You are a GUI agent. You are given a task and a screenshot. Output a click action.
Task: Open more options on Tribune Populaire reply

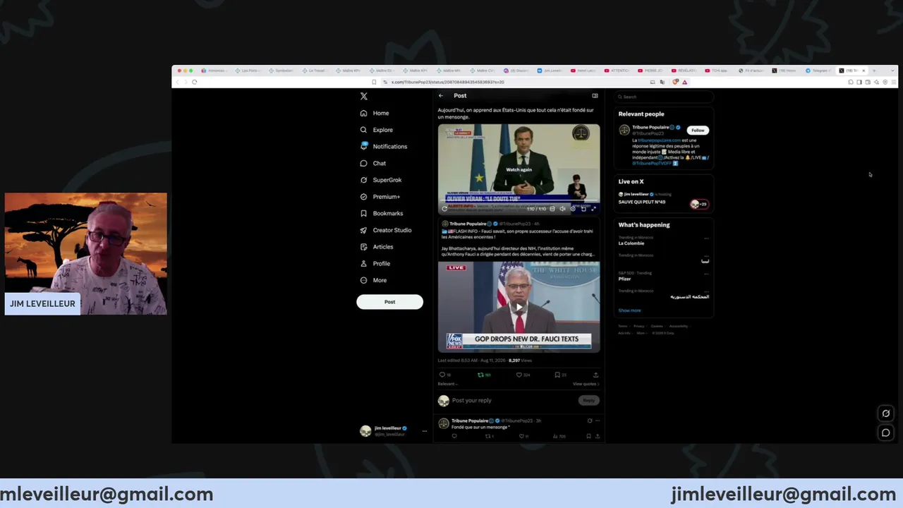pos(598,421)
